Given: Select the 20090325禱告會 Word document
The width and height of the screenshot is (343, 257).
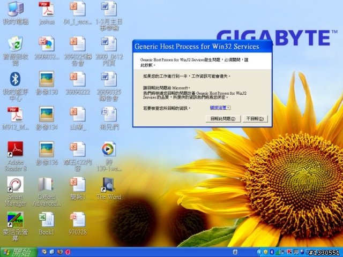Looking at the screenshot, I should click(x=109, y=86).
